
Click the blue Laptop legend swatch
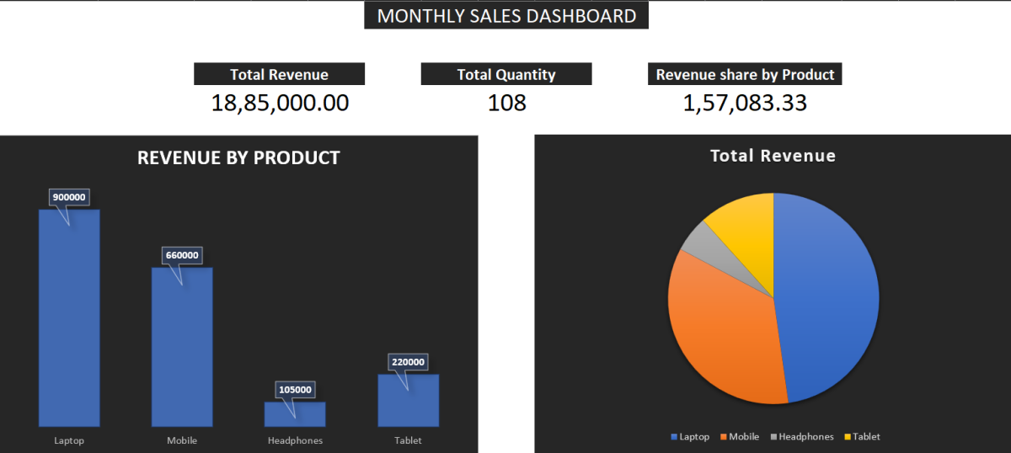pos(674,437)
